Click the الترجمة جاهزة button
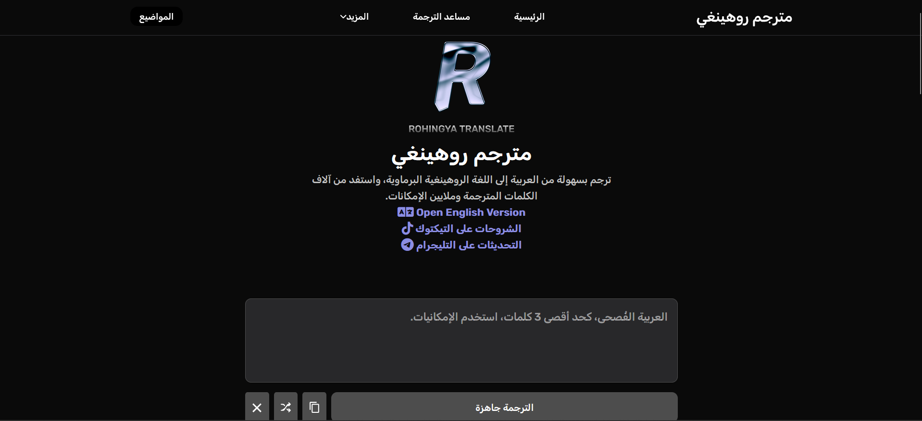Viewport: 922px width, 421px height. point(504,407)
